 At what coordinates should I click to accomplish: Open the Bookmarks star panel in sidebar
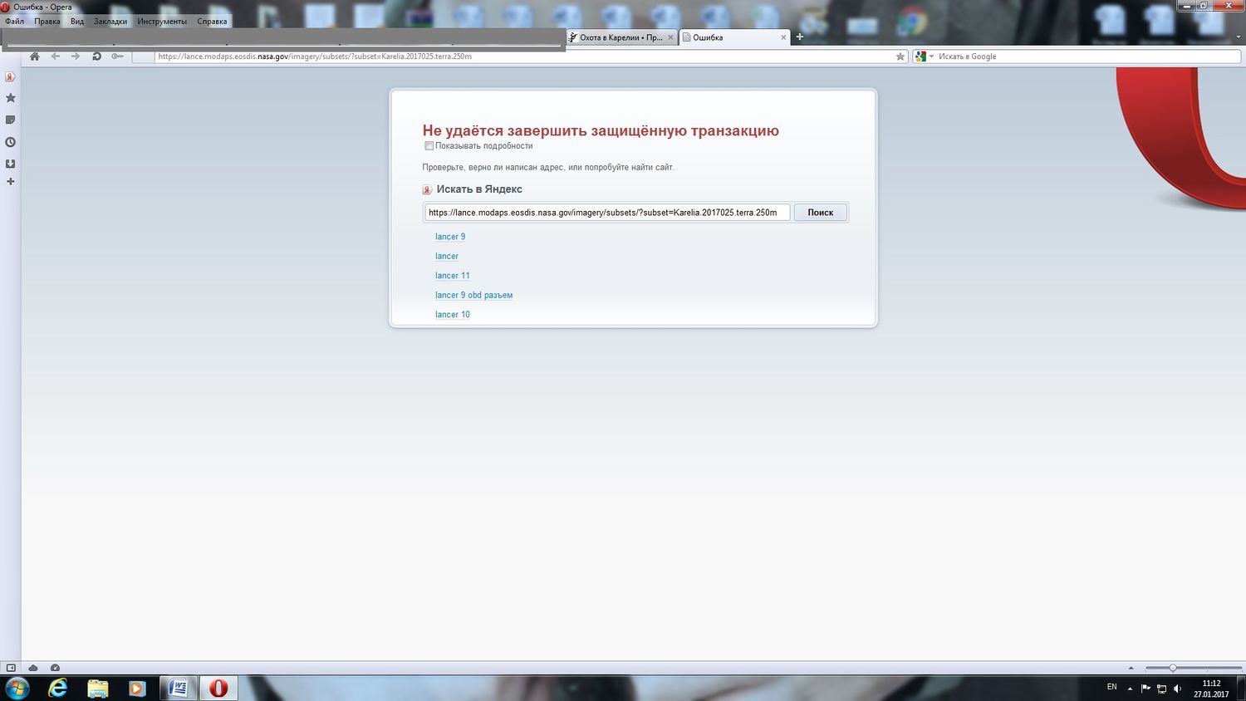11,98
